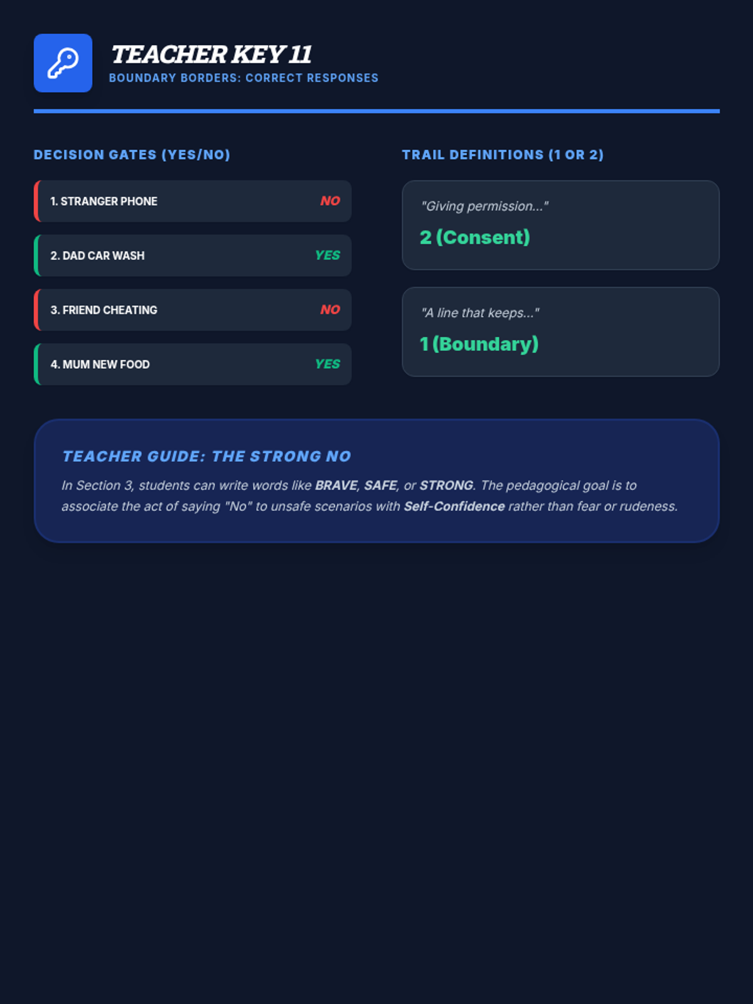Click the YES answer for Dad Car Wash
The width and height of the screenshot is (753, 1004).
328,255
